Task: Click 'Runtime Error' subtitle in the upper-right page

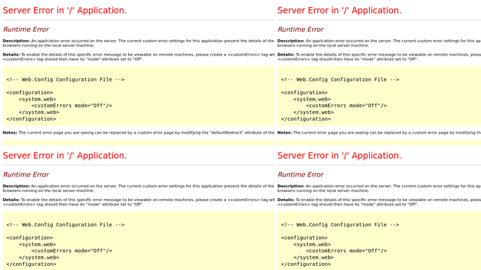Action: pos(301,30)
